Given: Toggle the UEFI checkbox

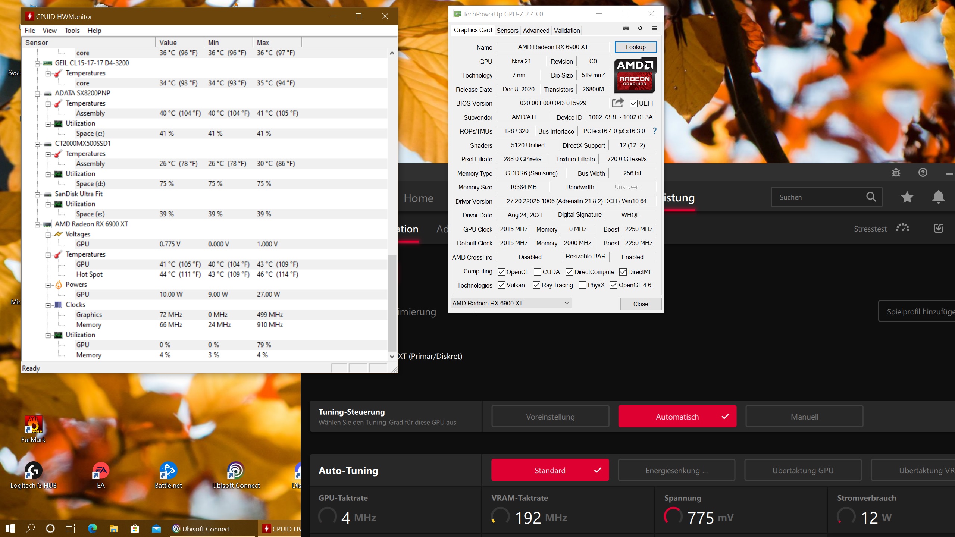Looking at the screenshot, I should pos(633,103).
